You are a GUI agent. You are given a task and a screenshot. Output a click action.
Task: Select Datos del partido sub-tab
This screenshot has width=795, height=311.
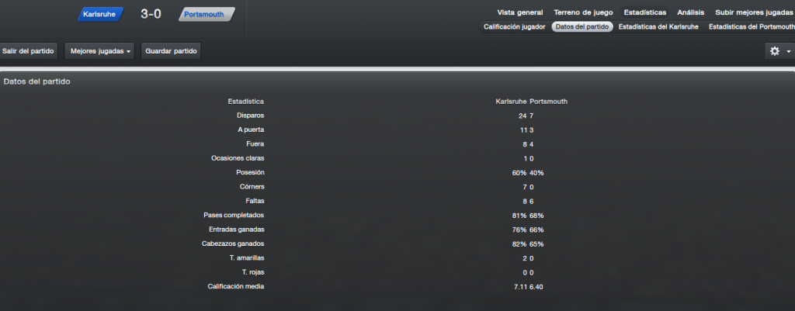click(582, 27)
